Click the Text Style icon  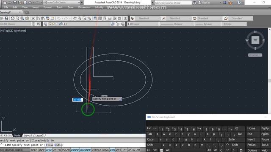tap(132, 18)
